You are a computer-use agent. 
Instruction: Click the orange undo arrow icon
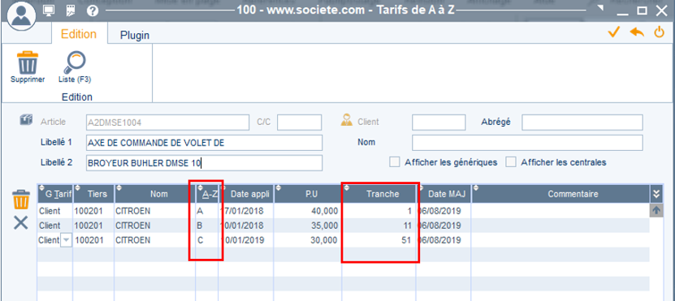(x=637, y=32)
